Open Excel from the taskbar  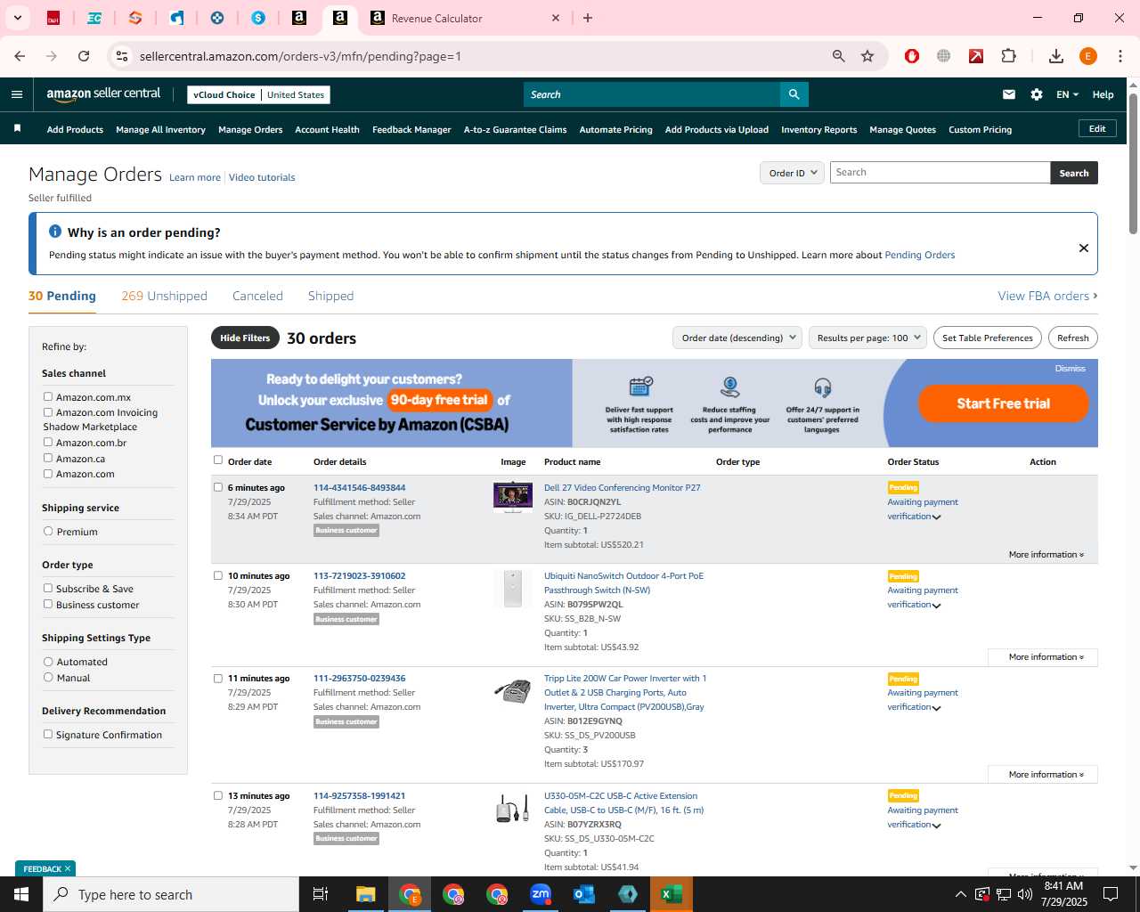coord(672,894)
